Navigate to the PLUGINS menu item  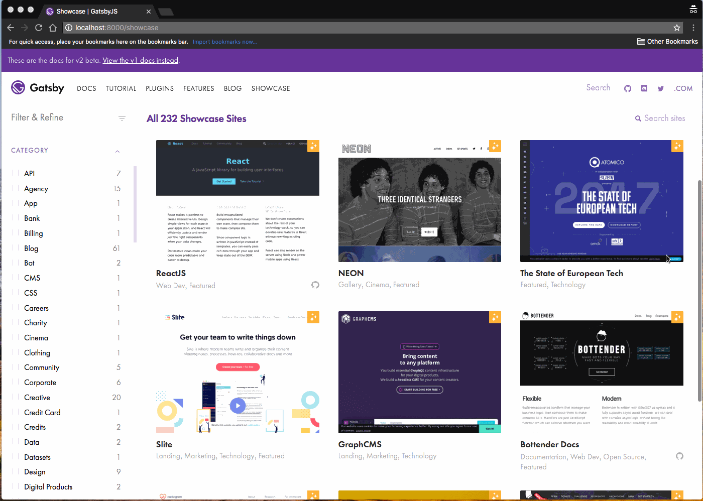pos(160,88)
